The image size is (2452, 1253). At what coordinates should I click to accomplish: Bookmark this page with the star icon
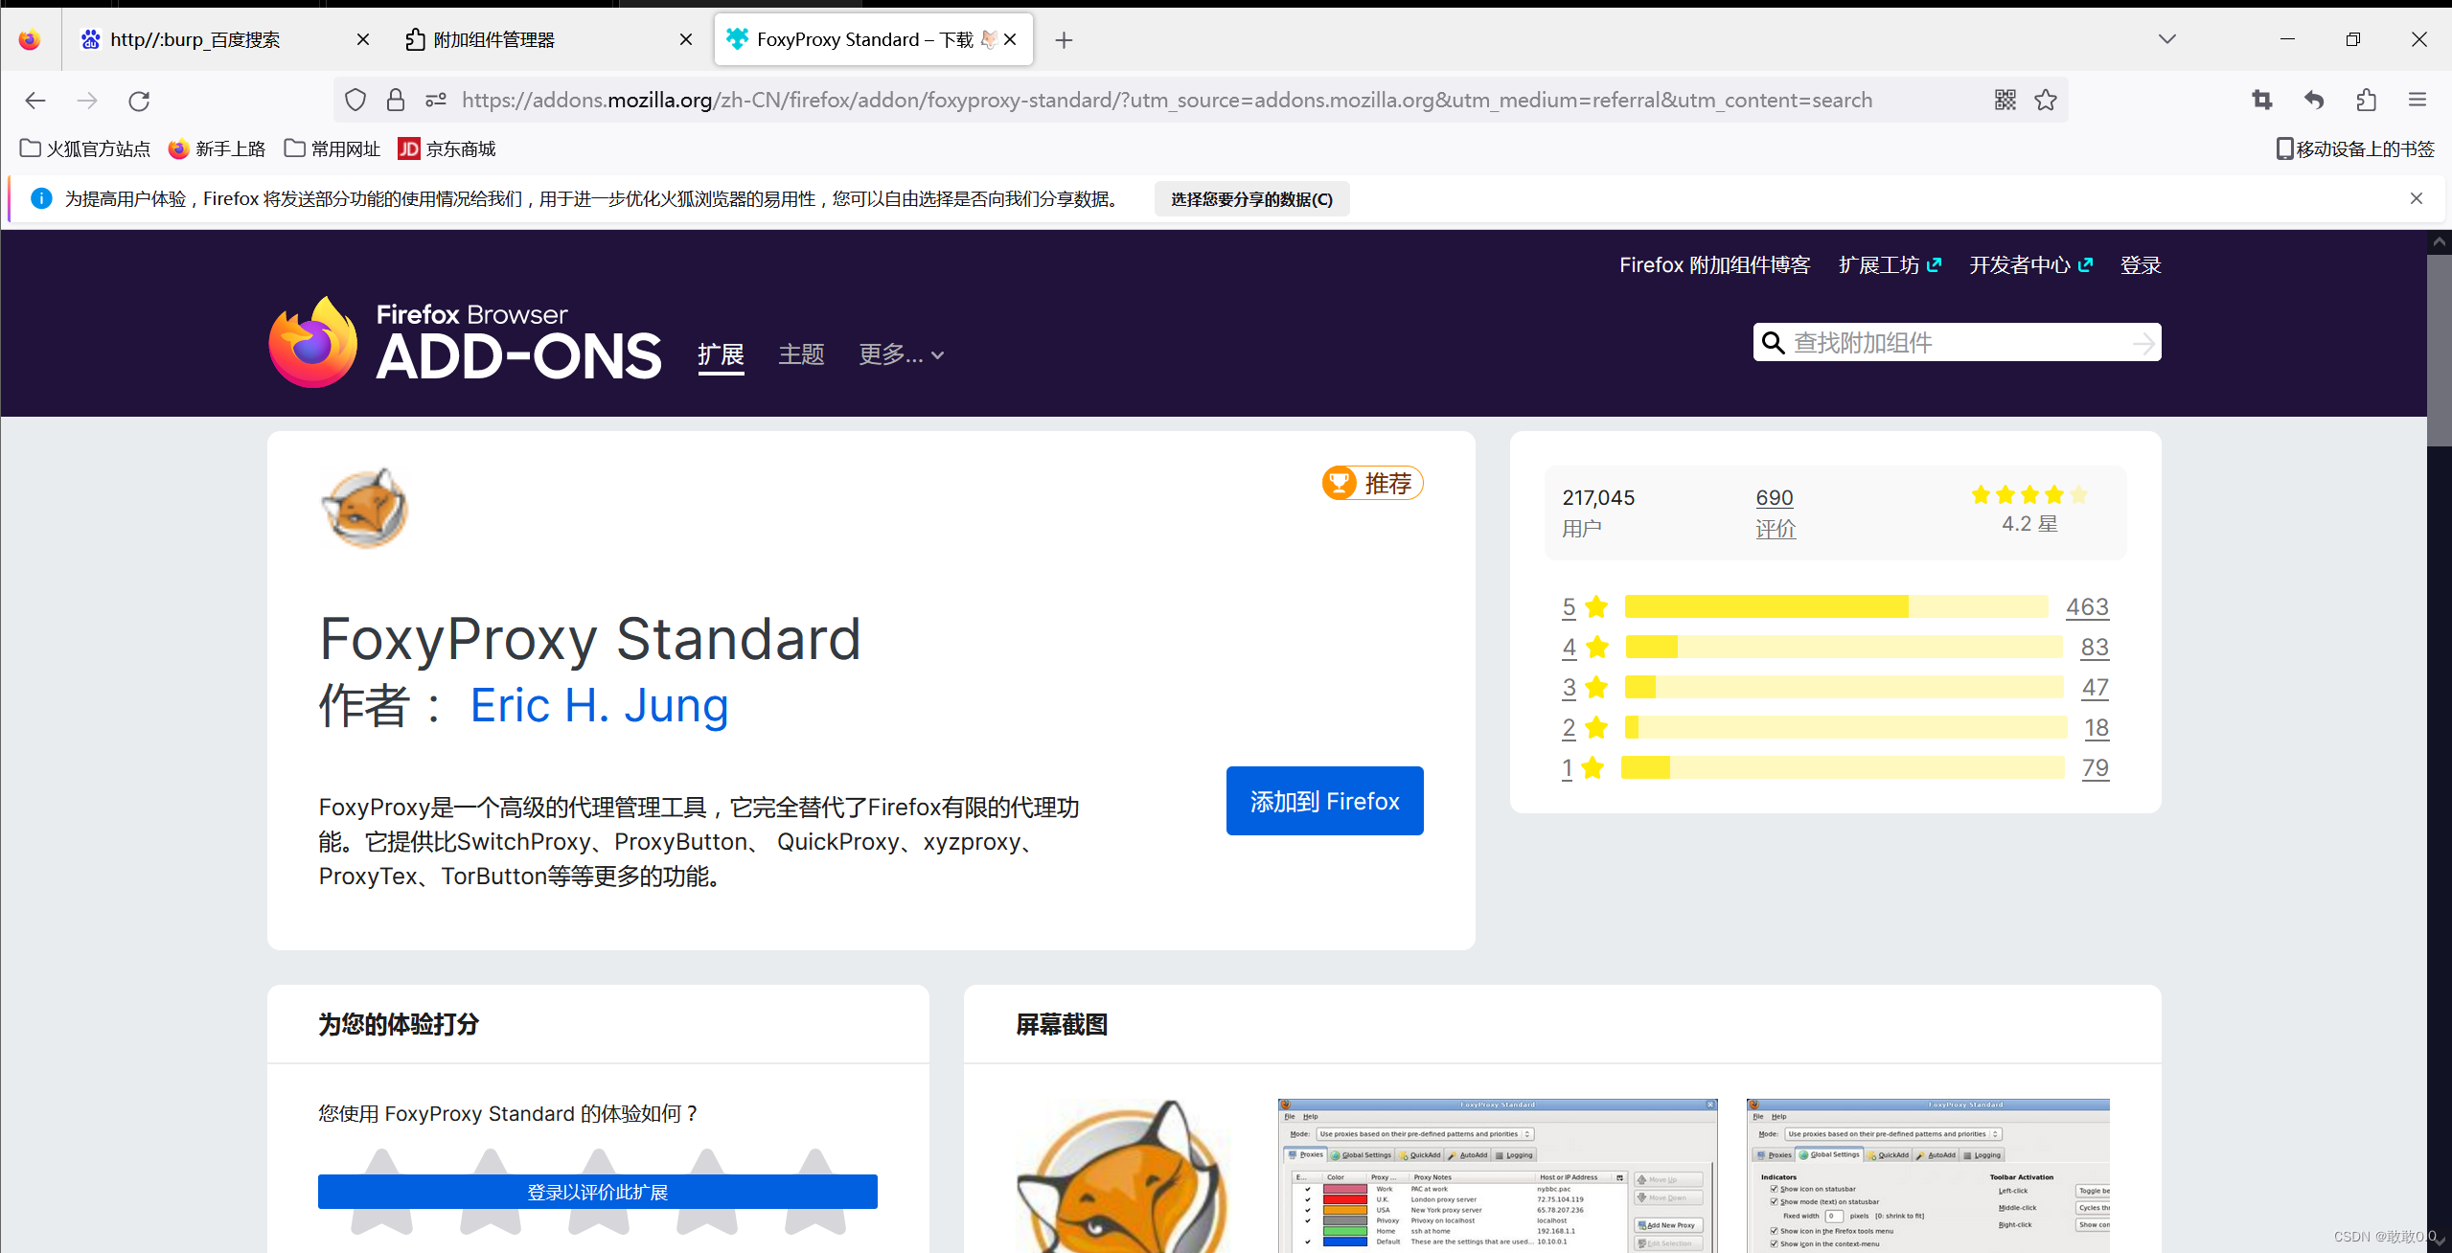[2046, 100]
